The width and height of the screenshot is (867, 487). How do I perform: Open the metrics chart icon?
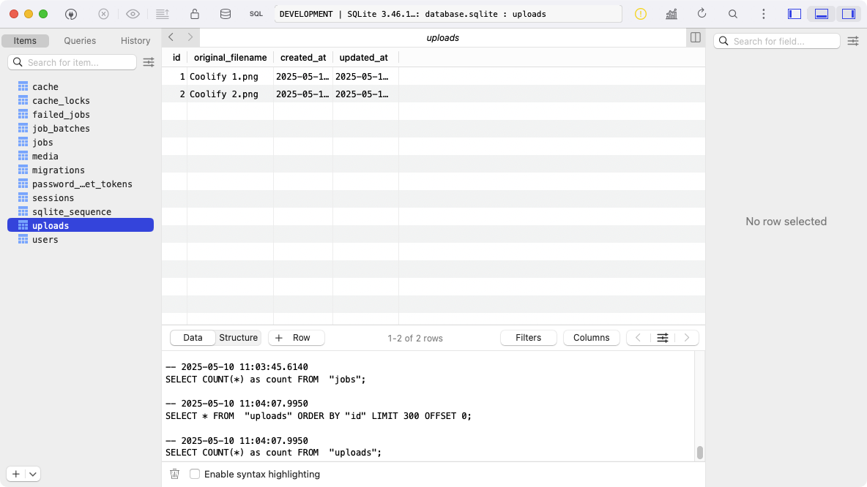671,14
